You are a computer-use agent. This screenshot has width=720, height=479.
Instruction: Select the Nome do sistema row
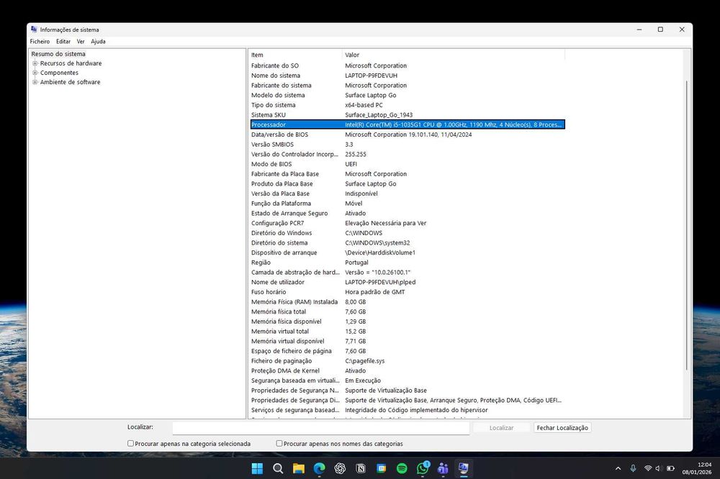tap(408, 76)
